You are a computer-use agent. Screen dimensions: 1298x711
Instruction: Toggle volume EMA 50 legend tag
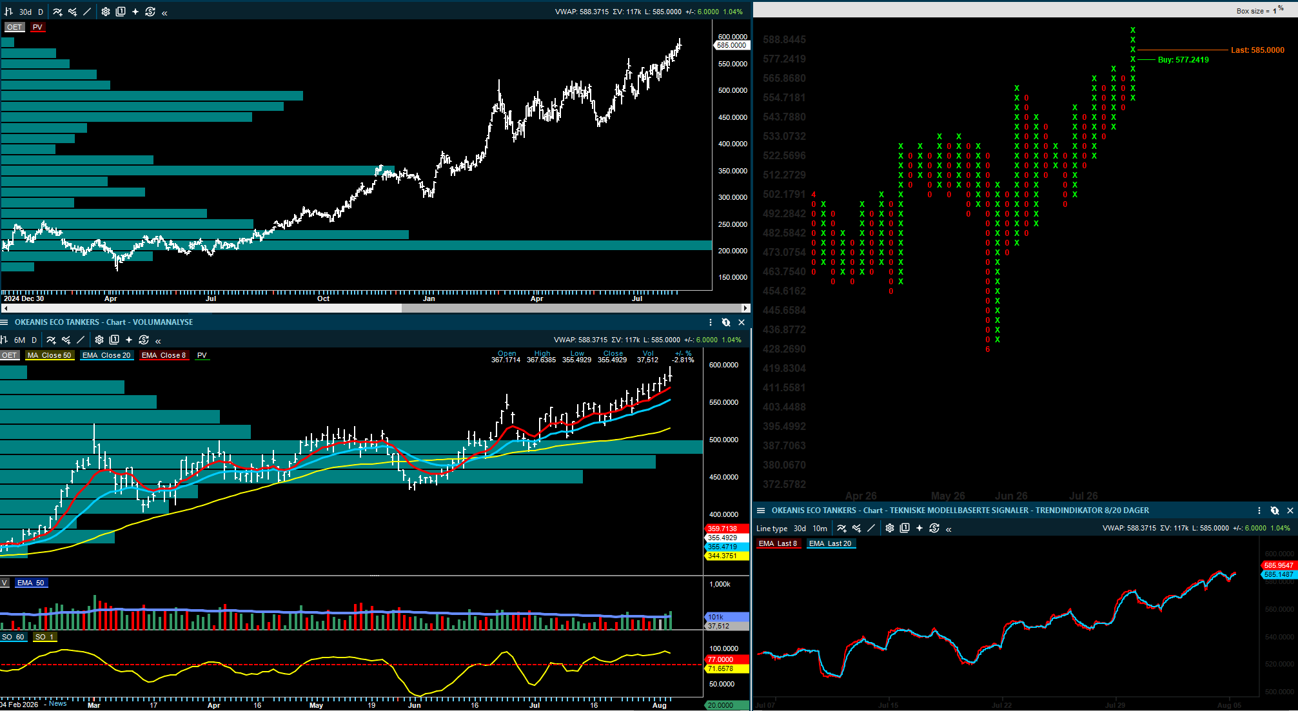pyautogui.click(x=31, y=583)
